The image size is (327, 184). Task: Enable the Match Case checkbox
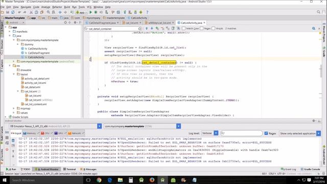(x=183, y=29)
